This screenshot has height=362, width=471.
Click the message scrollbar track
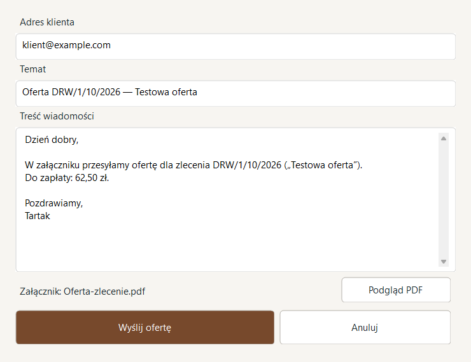[444, 200]
